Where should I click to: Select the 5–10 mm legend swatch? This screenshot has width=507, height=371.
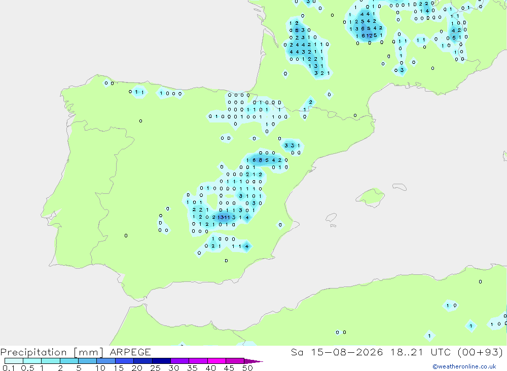coord(88,361)
